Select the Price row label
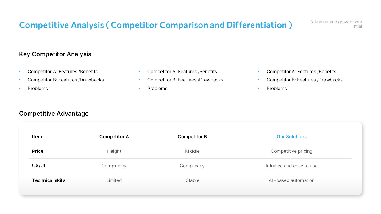Viewport: 381px width, 214px height. coord(38,151)
